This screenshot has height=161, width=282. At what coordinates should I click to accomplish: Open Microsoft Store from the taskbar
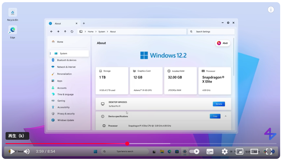(177, 151)
